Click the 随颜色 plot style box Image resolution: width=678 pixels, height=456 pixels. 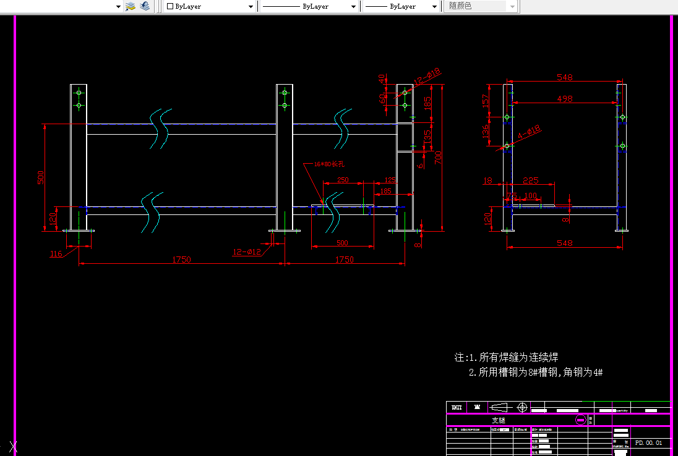[481, 6]
